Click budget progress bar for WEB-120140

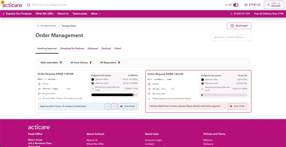224,95
